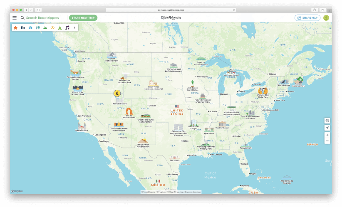This screenshot has width=342, height=207.
Task: Click the locate me arrow button
Action: (x=327, y=128)
